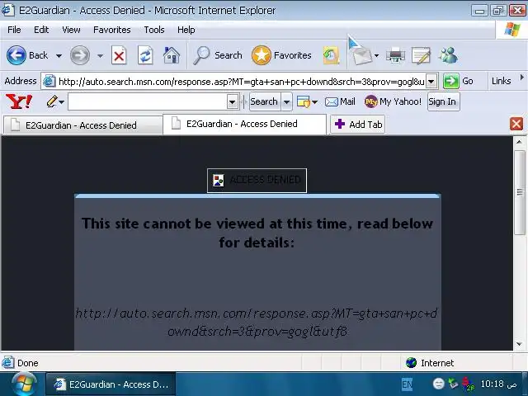Click the Back arrow button
This screenshot has height=396, width=528.
(16, 55)
